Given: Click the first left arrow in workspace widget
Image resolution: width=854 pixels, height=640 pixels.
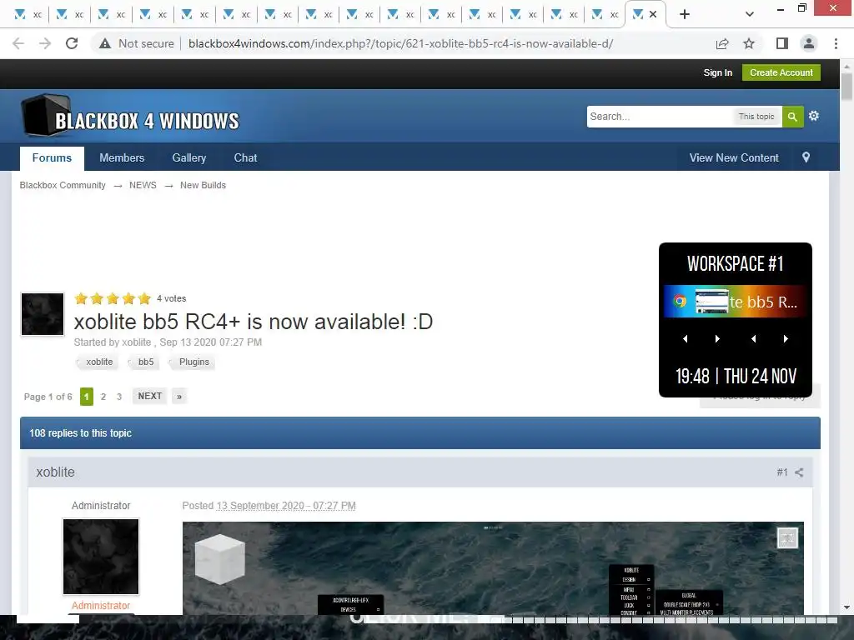Looking at the screenshot, I should click(x=686, y=339).
